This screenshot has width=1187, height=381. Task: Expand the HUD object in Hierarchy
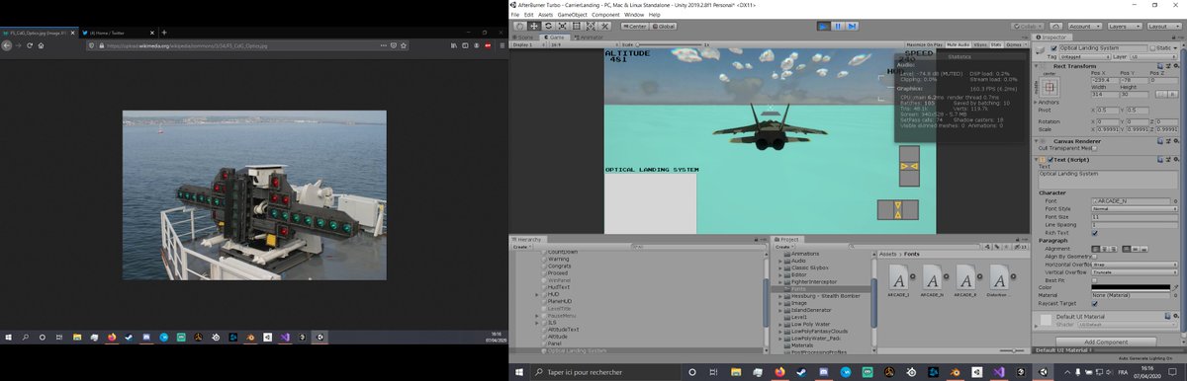point(537,294)
